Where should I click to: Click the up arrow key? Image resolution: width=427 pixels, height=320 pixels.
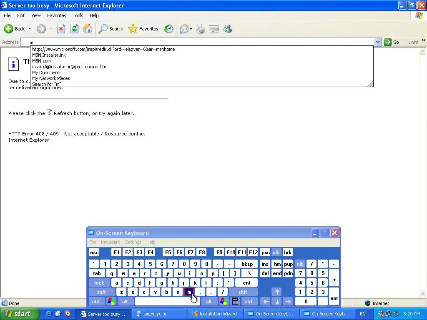coord(277,292)
